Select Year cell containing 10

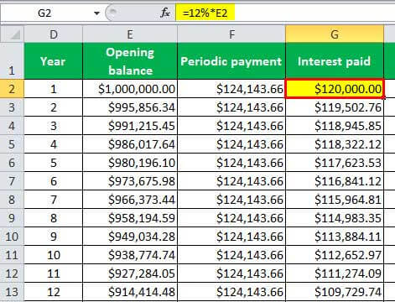click(54, 255)
